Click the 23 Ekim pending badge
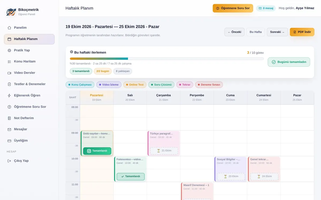The image size is (321, 200). click(x=231, y=177)
